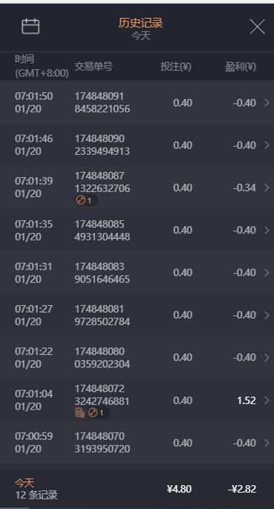Click the 历史记录 header title
The height and width of the screenshot is (509, 274).
pyautogui.click(x=140, y=23)
